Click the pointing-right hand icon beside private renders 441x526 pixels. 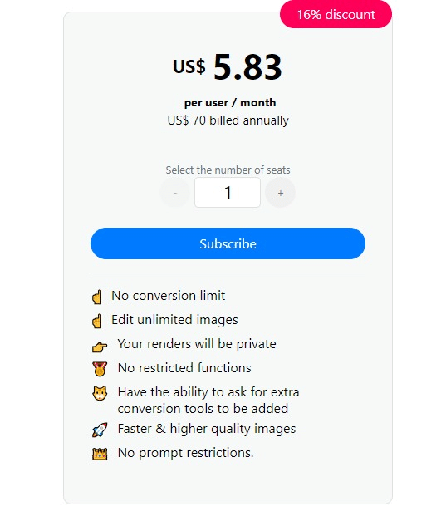[100, 347]
